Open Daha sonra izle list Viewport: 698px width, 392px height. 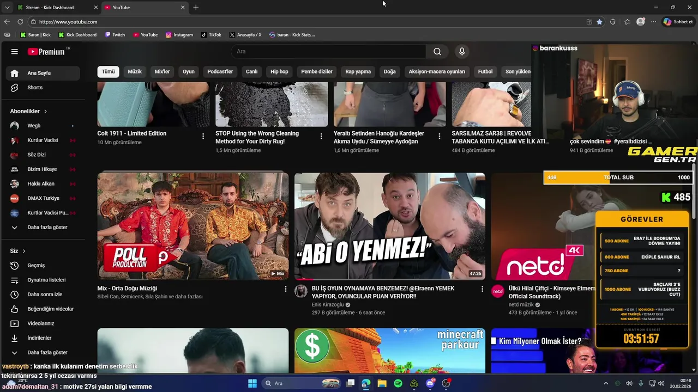43,295
